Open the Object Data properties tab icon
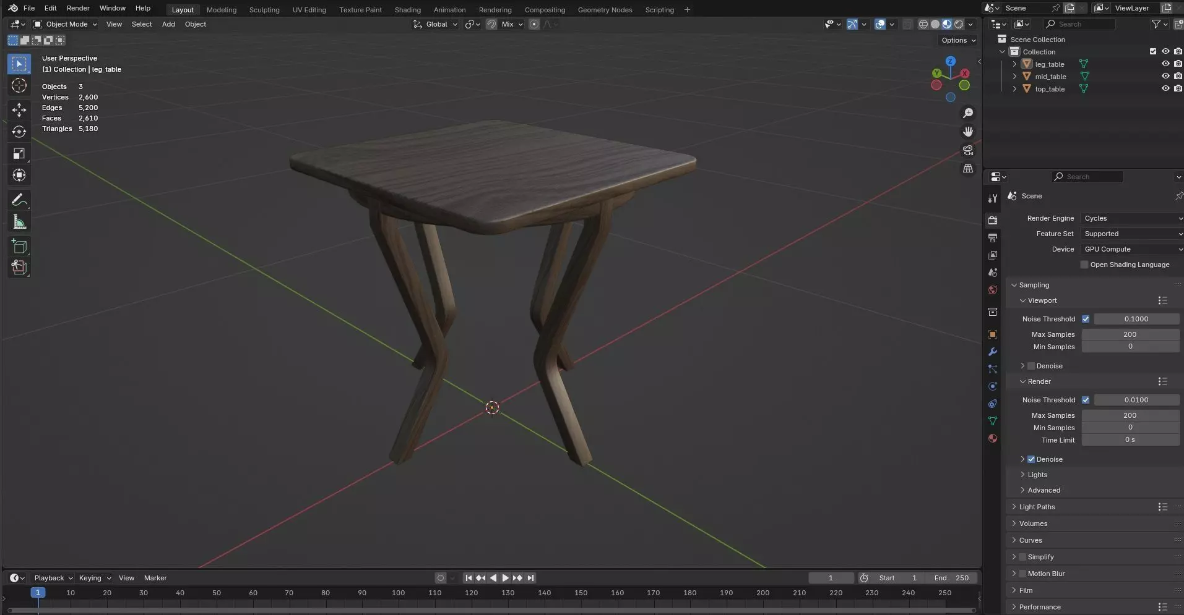The width and height of the screenshot is (1184, 615). [x=993, y=421]
